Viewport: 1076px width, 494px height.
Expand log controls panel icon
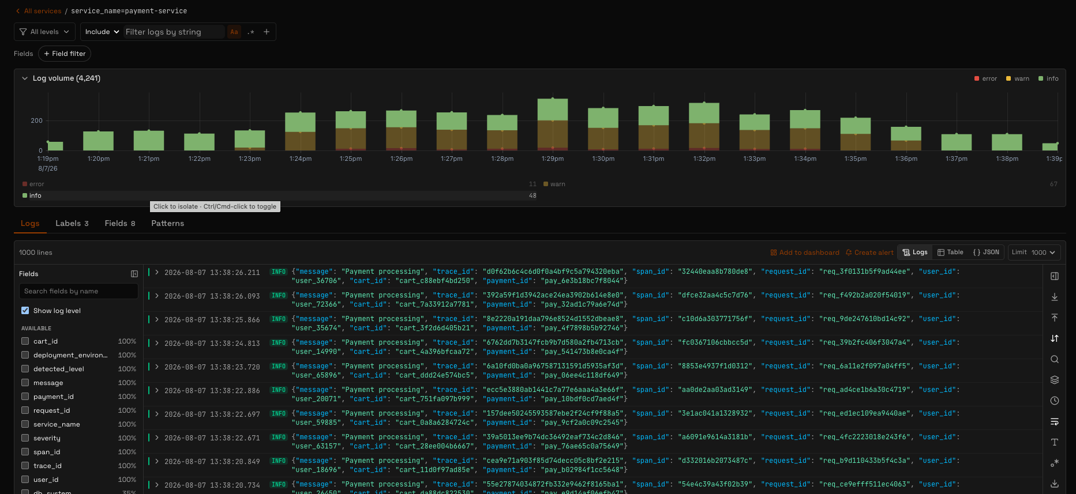coord(1055,276)
